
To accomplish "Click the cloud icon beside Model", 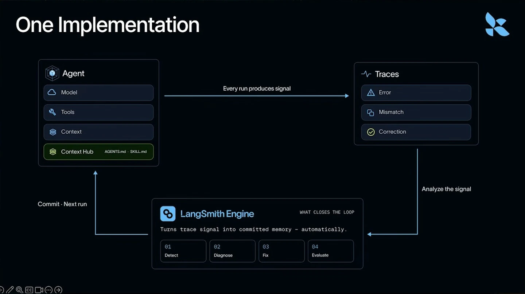I will (52, 92).
